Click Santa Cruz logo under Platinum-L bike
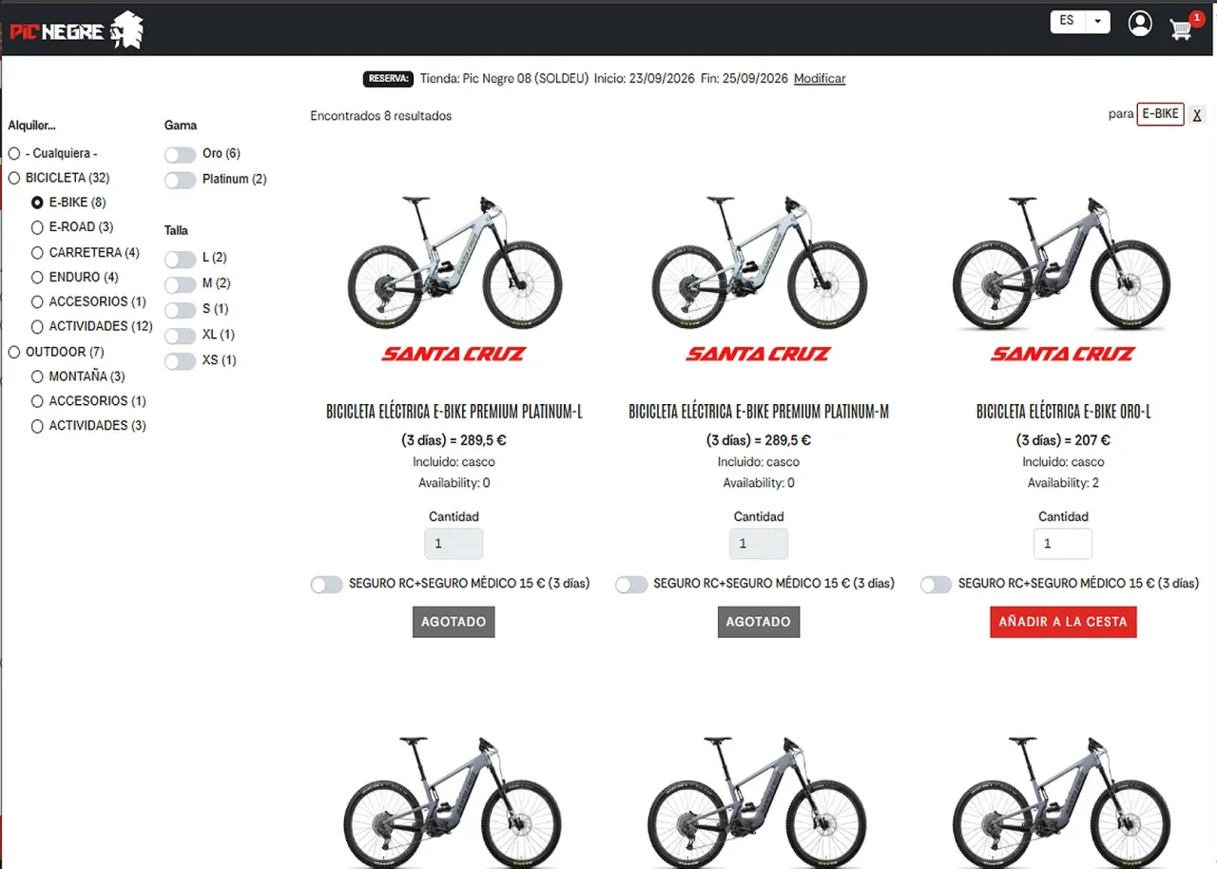This screenshot has height=869, width=1217. click(x=454, y=354)
